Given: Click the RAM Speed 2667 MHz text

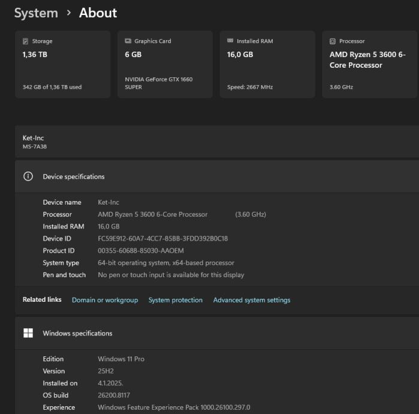Looking at the screenshot, I should click(250, 87).
